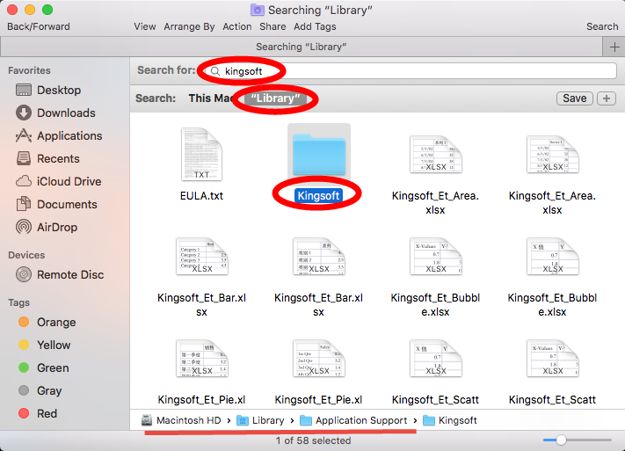Click the Tags sidebar heading
Screen dimensions: 625x451
click(x=19, y=302)
